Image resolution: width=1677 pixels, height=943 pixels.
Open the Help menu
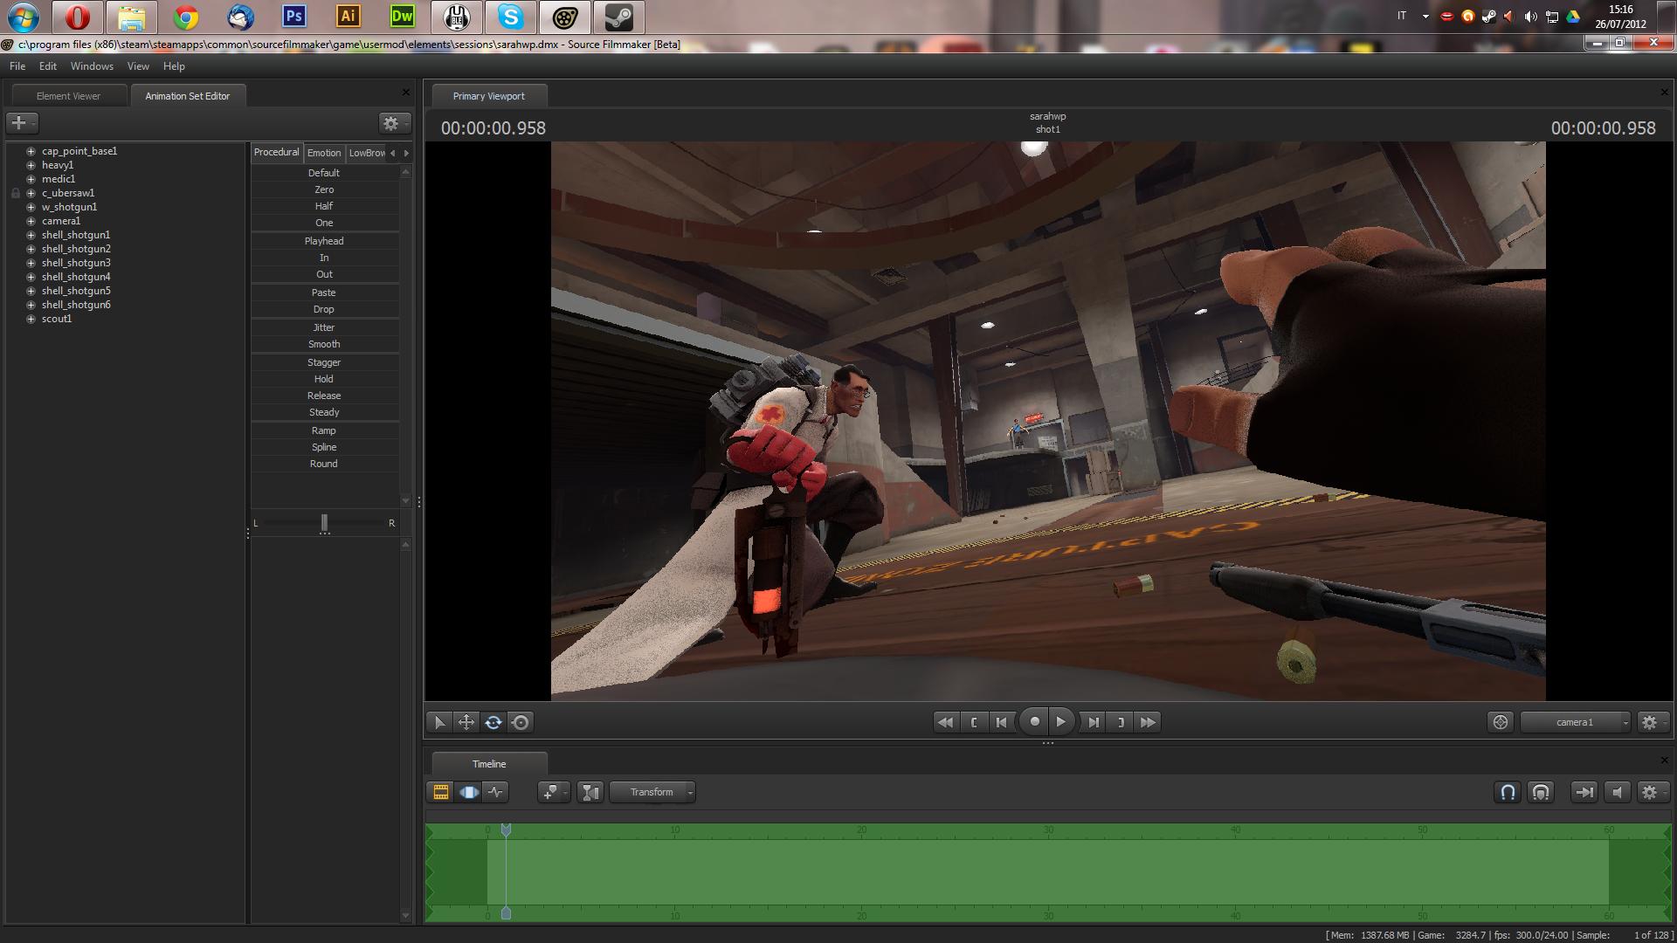pyautogui.click(x=174, y=66)
